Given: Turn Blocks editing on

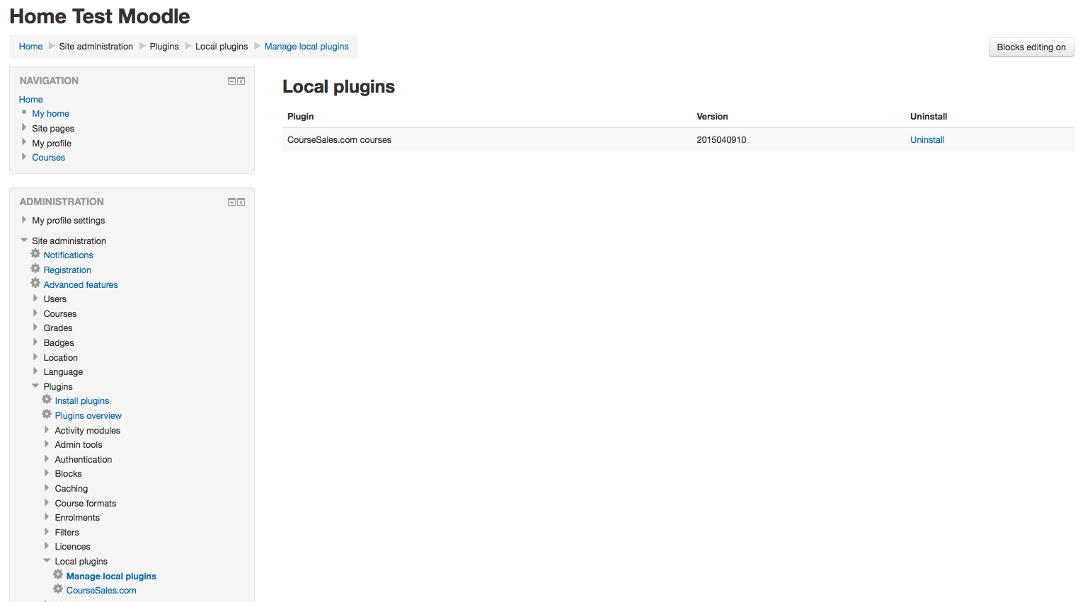Looking at the screenshot, I should coord(1031,47).
